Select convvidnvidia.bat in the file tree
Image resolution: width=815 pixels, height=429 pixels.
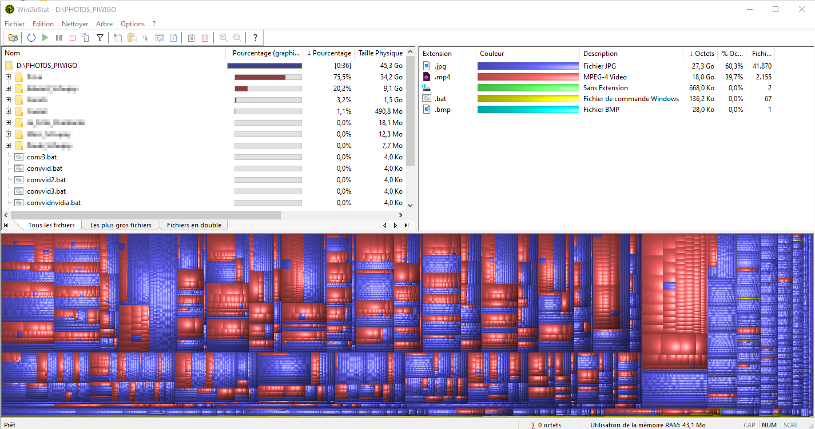(54, 203)
